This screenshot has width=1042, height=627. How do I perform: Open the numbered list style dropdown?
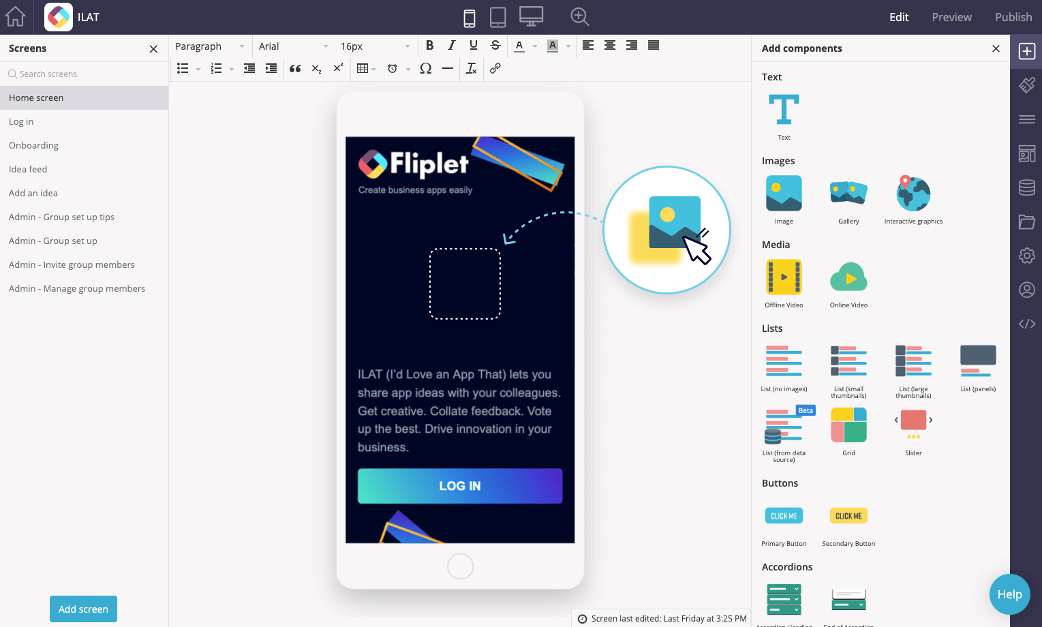point(232,69)
